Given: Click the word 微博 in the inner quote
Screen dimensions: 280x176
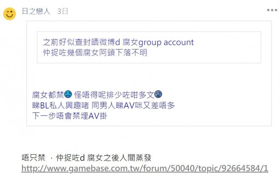Looking at the screenshot, I should [107, 42].
